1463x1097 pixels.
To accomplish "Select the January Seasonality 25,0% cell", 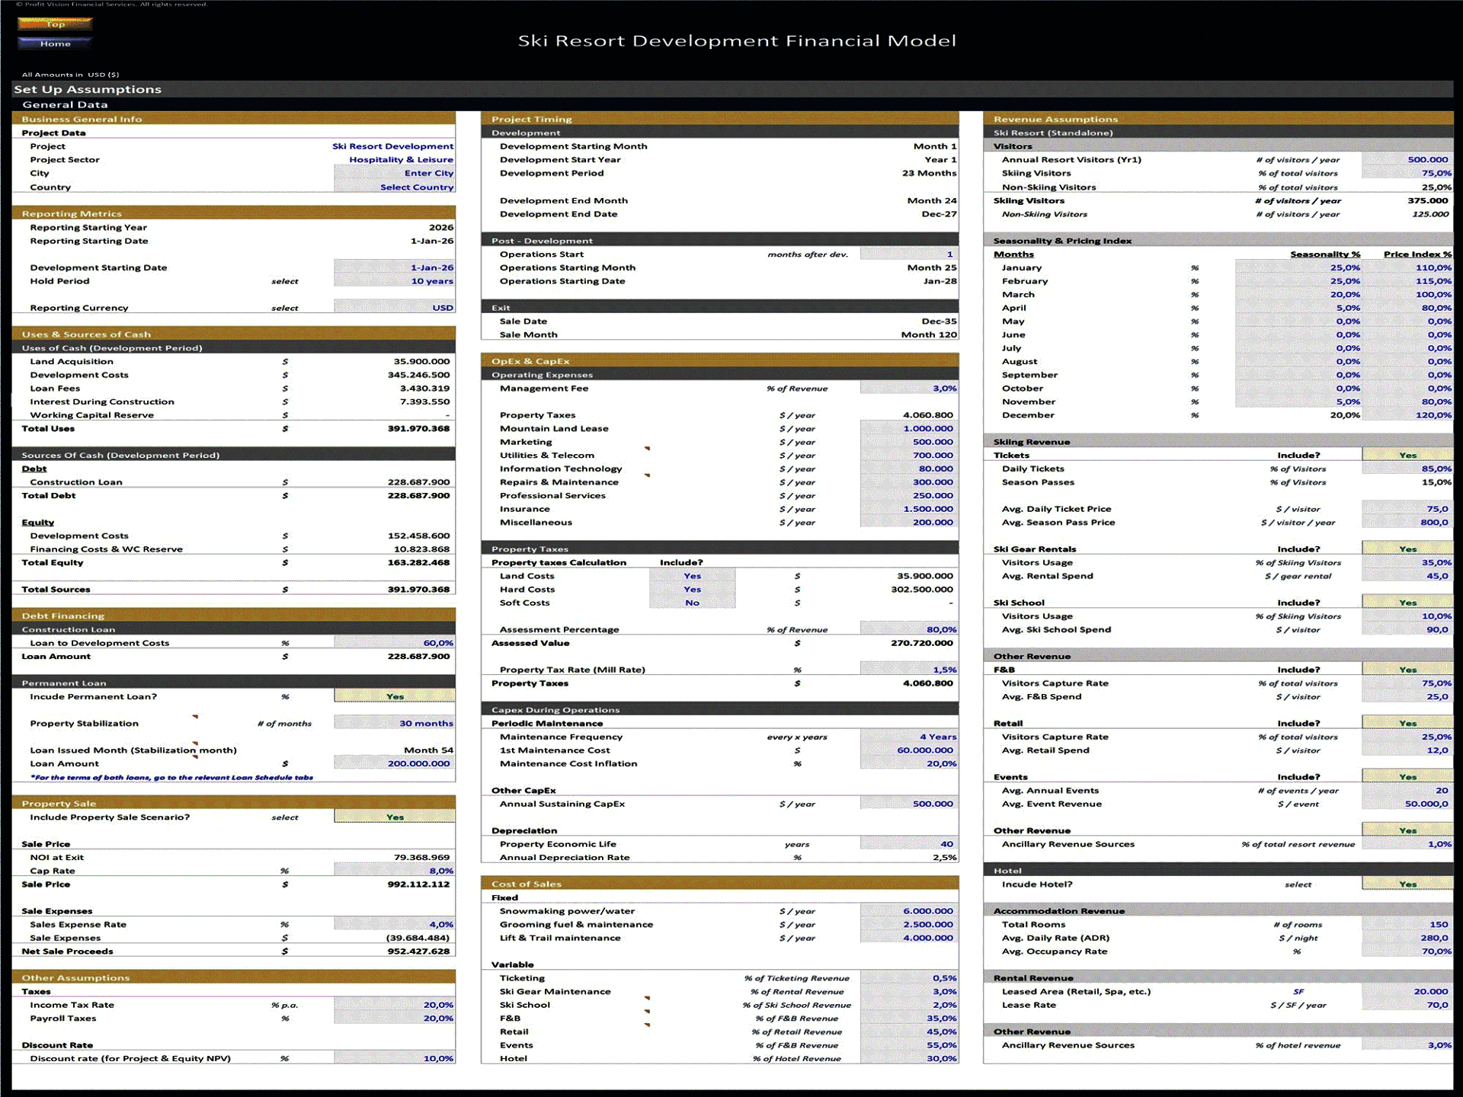I will [1298, 267].
